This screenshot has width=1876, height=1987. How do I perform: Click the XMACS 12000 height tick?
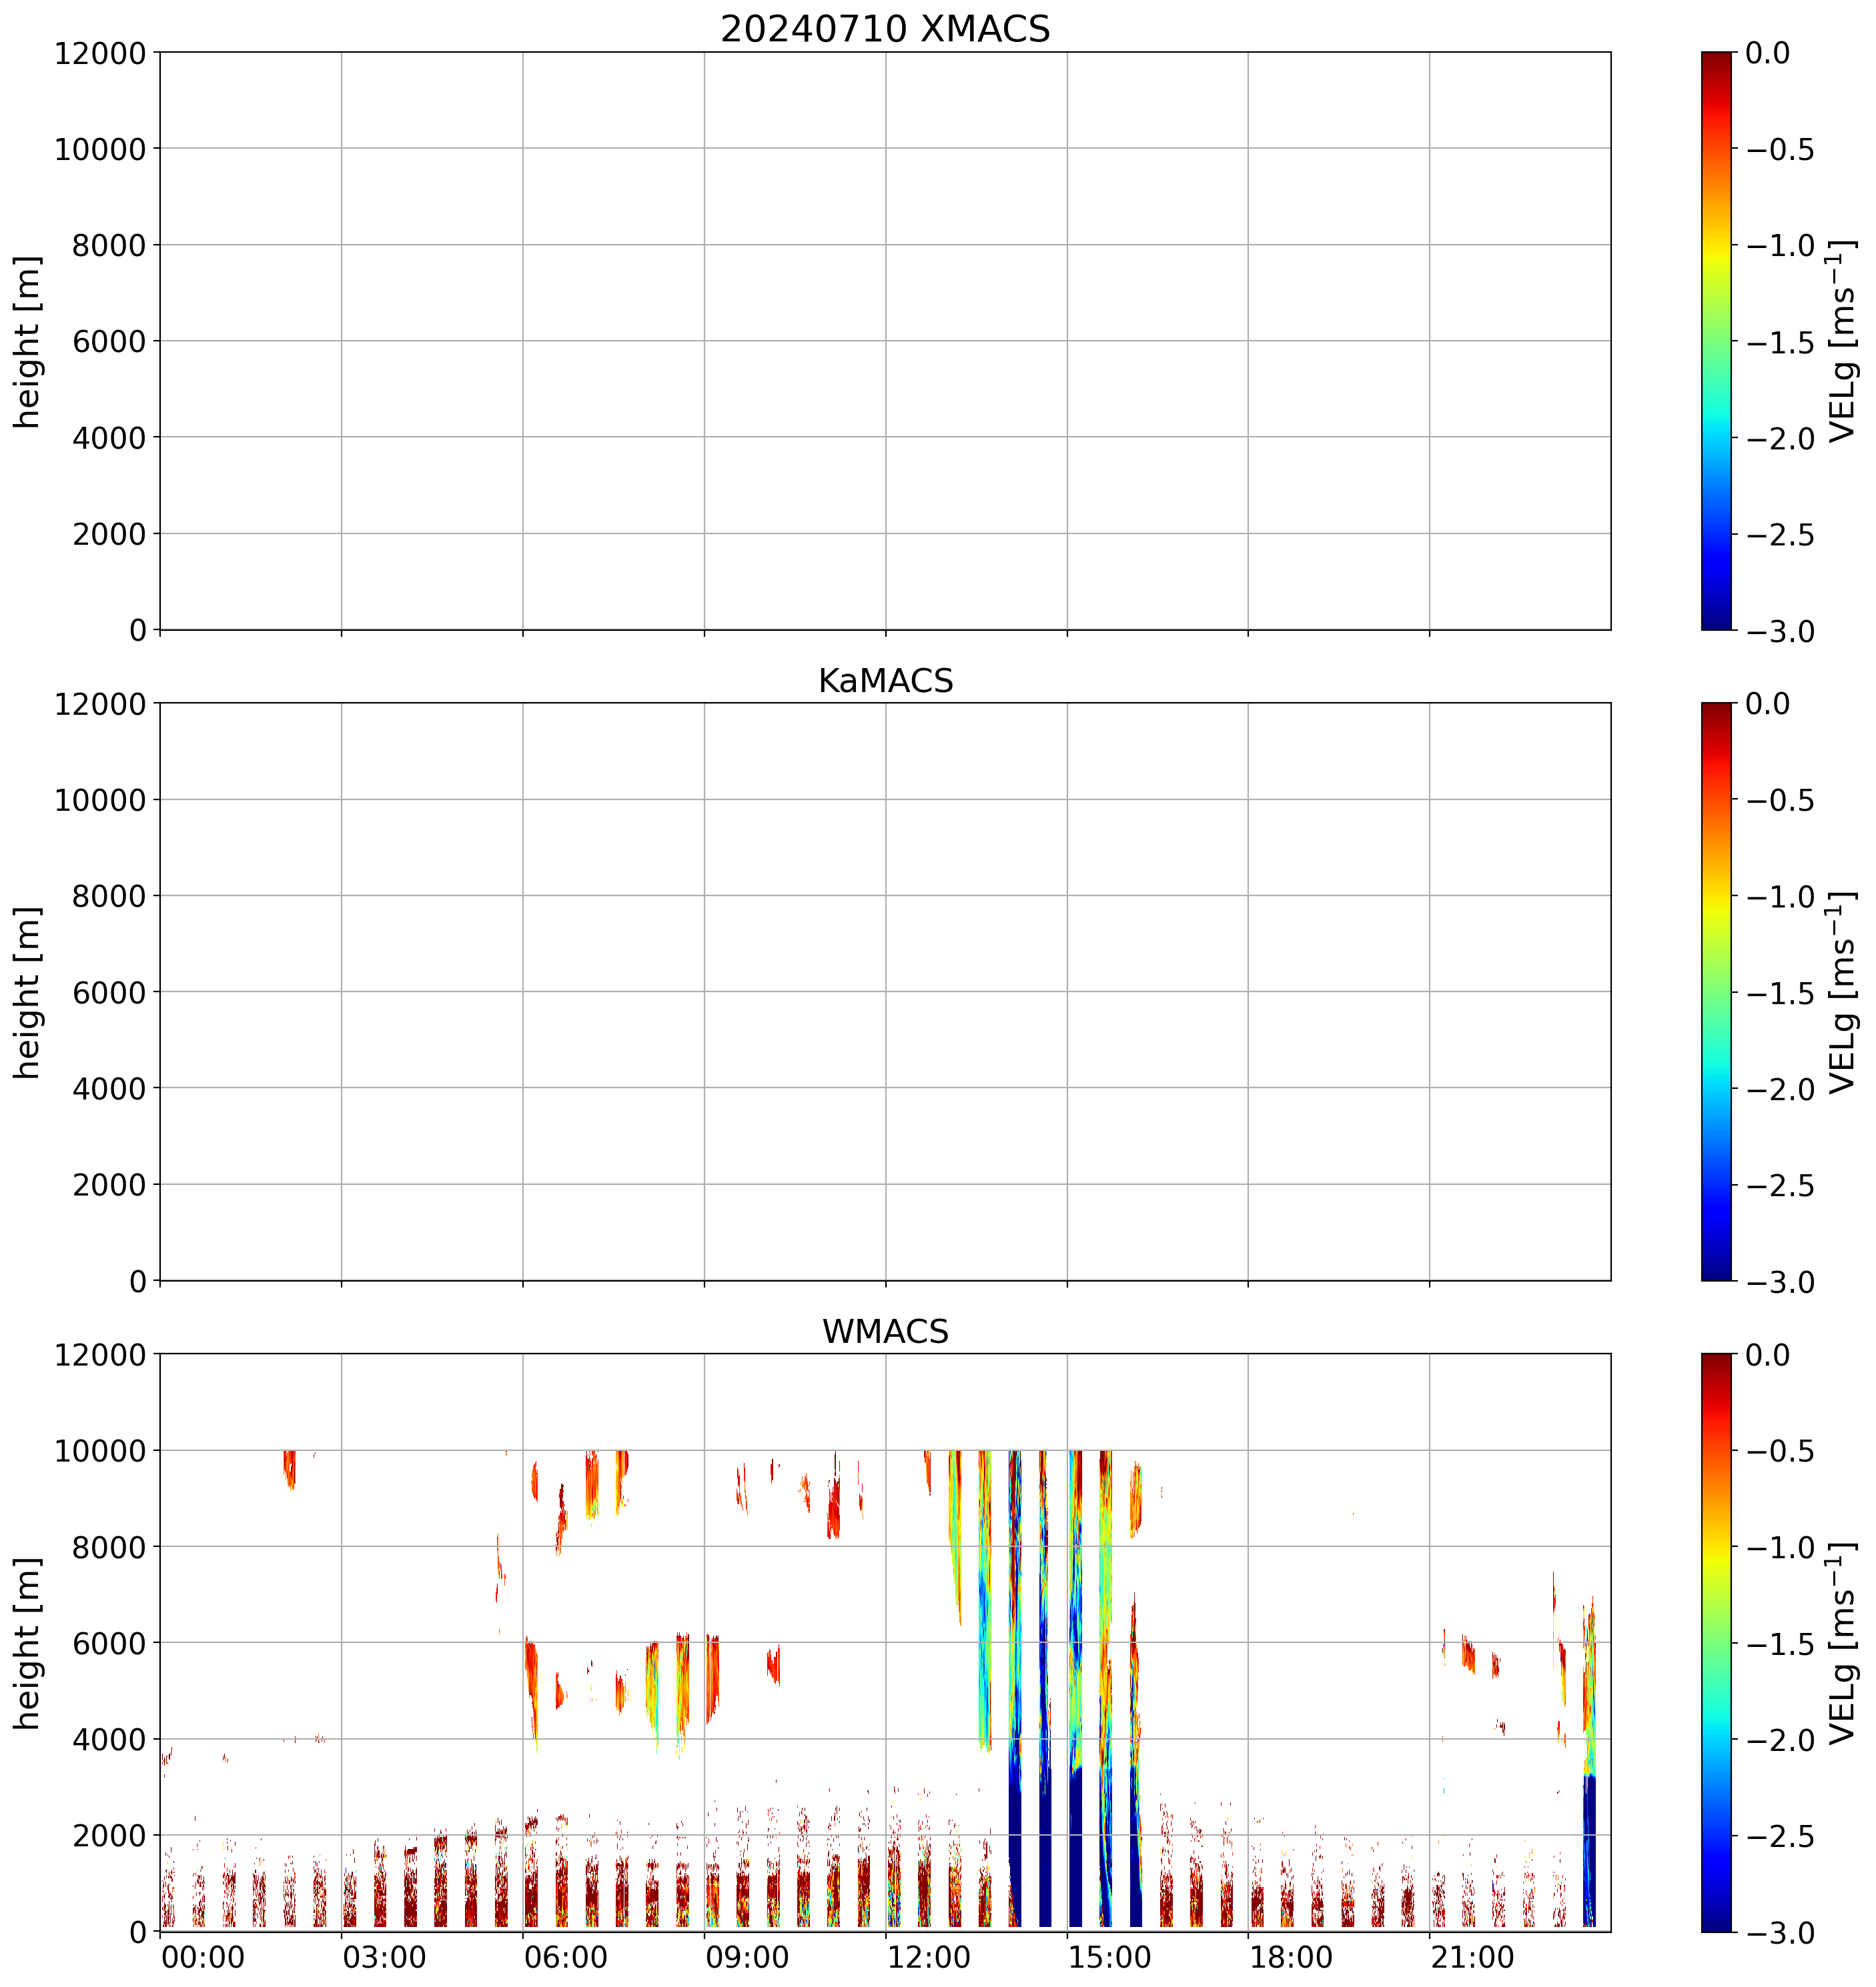[100, 53]
